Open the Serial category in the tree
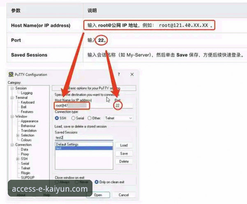 25,164
